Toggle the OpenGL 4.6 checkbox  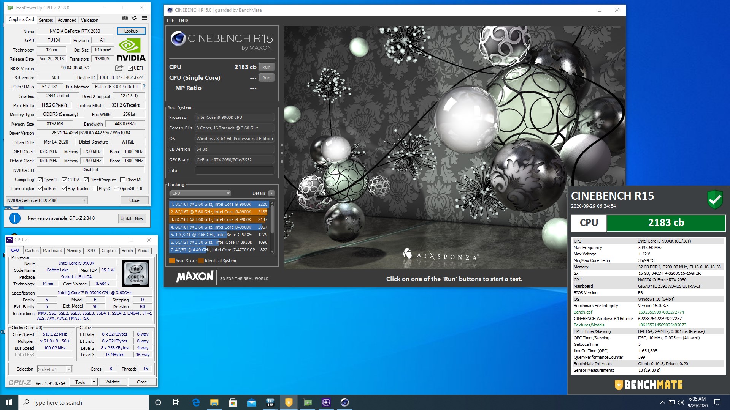pos(116,189)
